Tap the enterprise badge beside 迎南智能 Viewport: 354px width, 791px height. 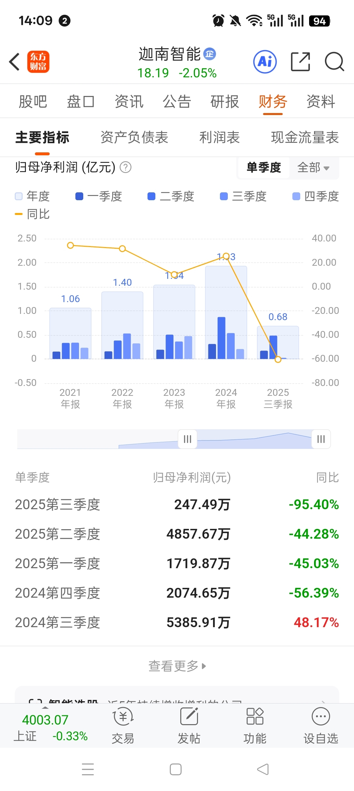tap(209, 54)
